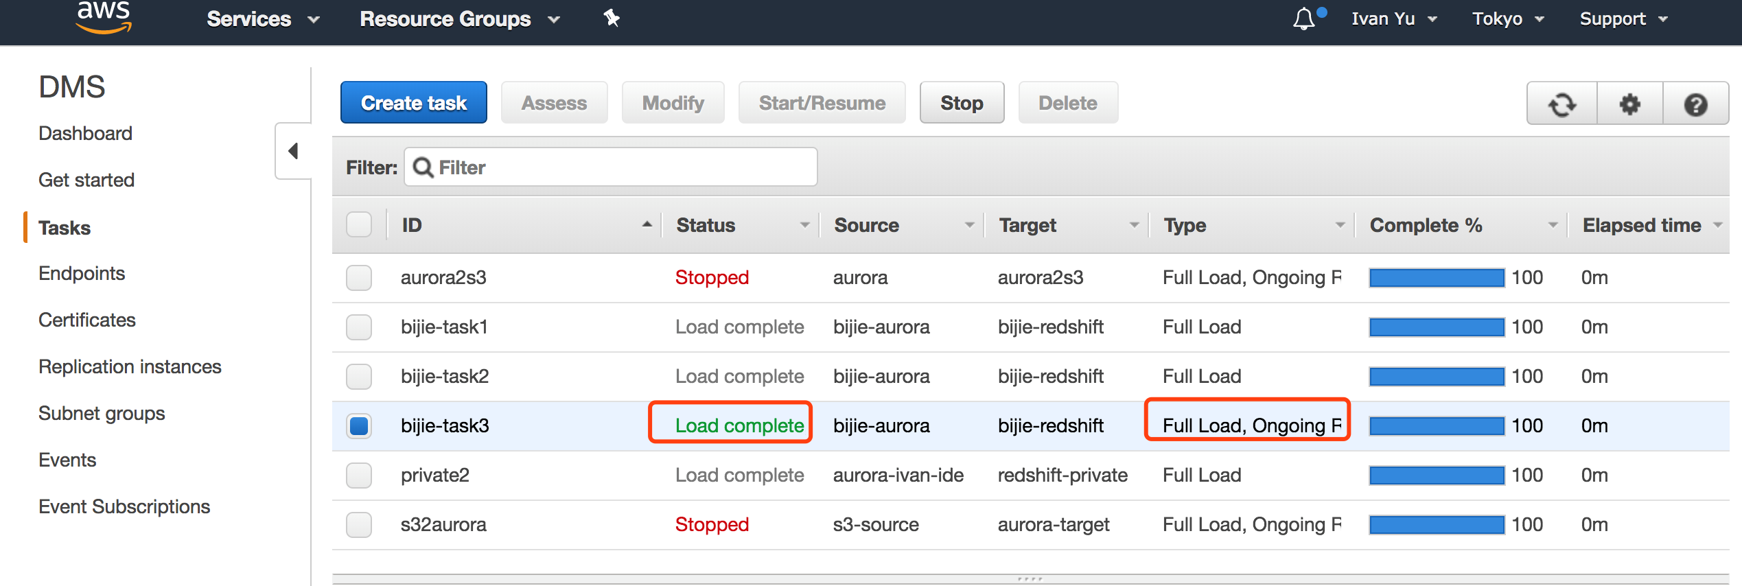Go to Event Subscriptions
Screen dimensions: 1742x586
click(x=124, y=506)
